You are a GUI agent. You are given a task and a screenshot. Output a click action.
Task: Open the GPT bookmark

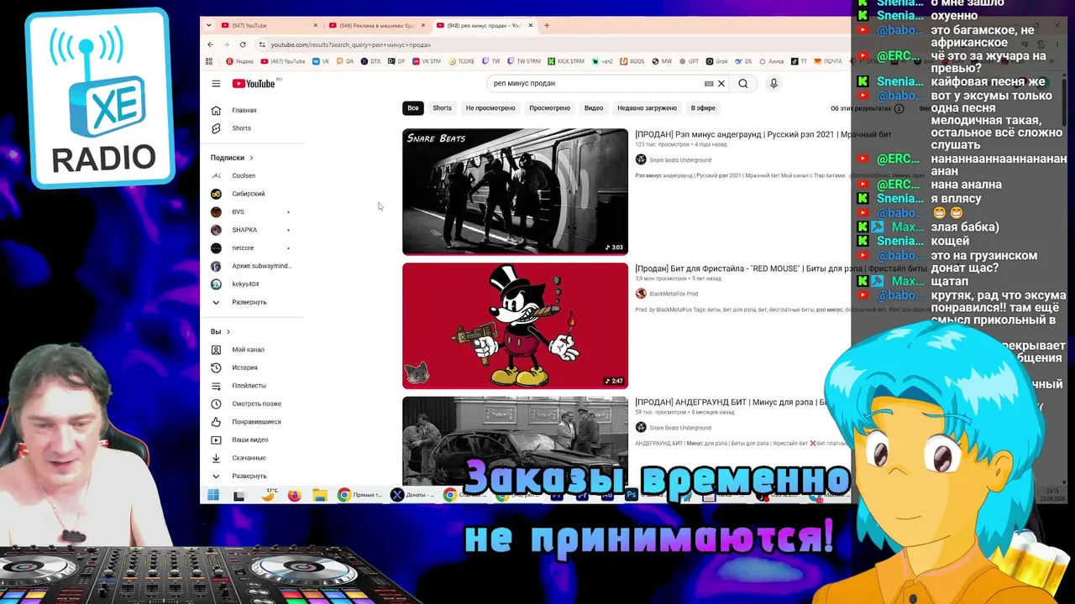tap(690, 61)
